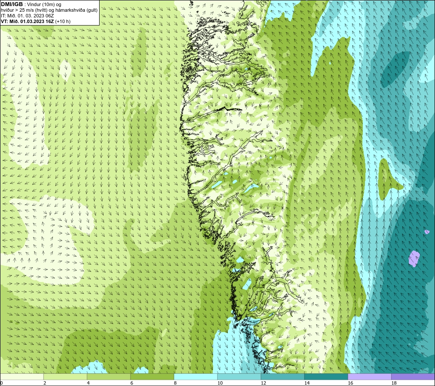Click the "IT: Mið. 01. 03. 2023 06Z" line
The image size is (435, 386).
[27, 16]
